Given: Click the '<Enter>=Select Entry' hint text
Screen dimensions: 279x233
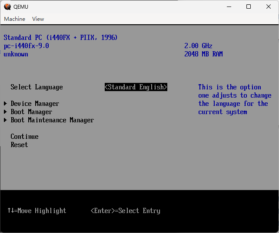Looking at the screenshot, I should tap(126, 211).
